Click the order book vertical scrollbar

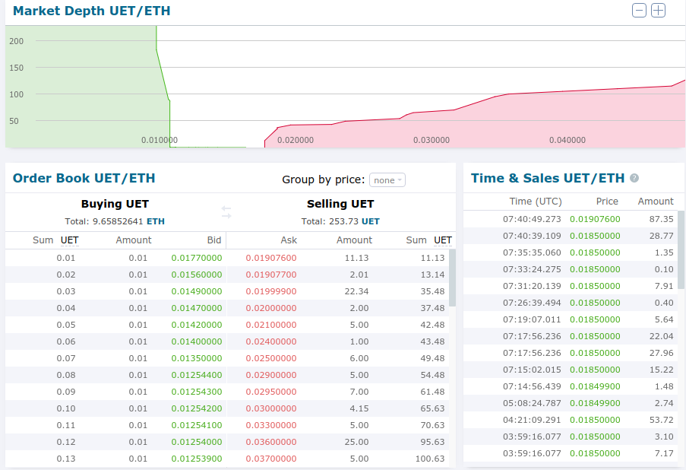(452, 278)
